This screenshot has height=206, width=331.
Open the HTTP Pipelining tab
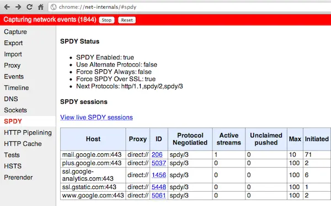click(28, 132)
